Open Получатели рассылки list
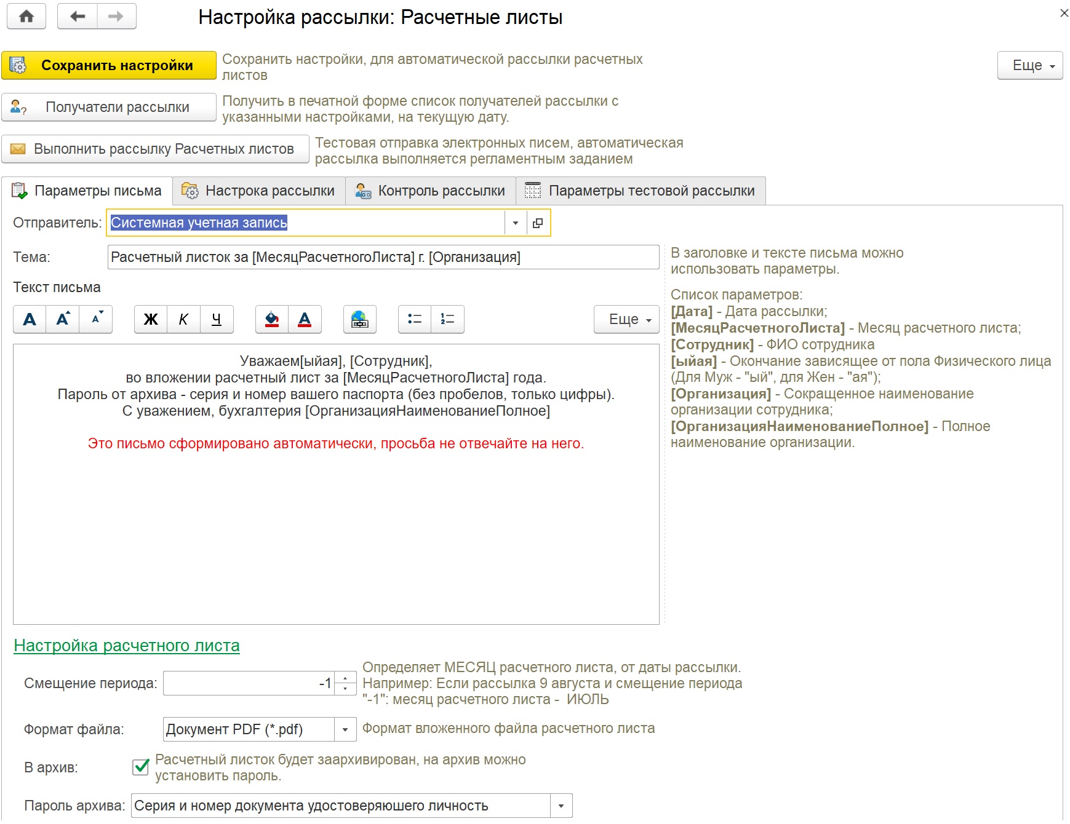1070x824 pixels. [x=109, y=107]
